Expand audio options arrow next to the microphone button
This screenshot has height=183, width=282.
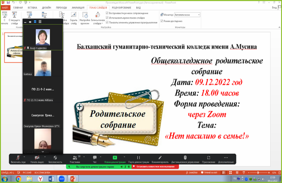tap(24, 157)
